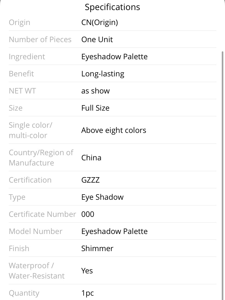Click the Specifications heading
The height and width of the screenshot is (300, 225).
(x=112, y=7)
